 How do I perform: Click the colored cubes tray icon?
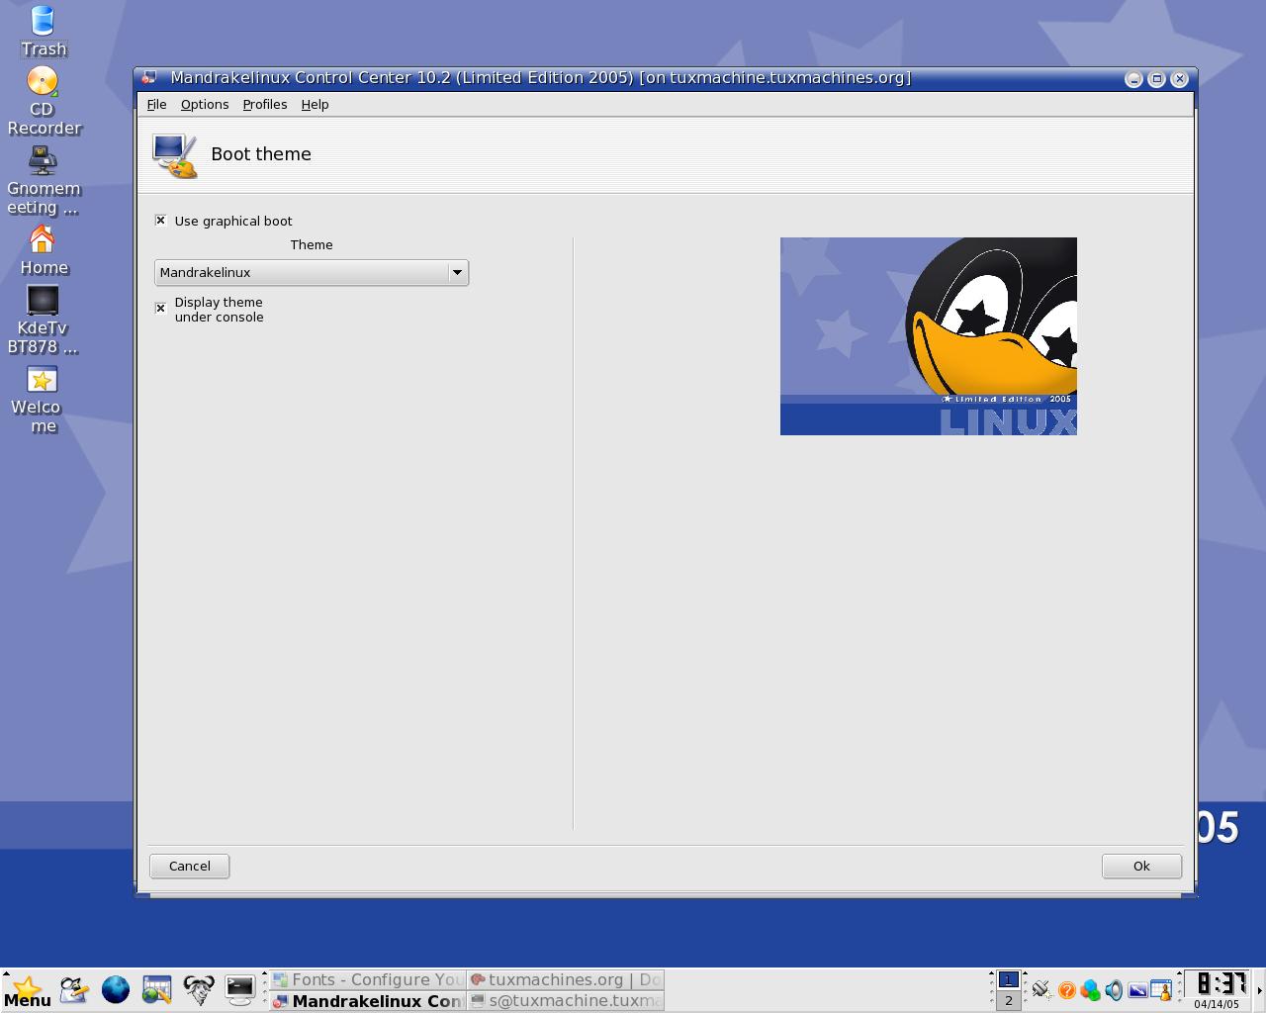(1090, 989)
